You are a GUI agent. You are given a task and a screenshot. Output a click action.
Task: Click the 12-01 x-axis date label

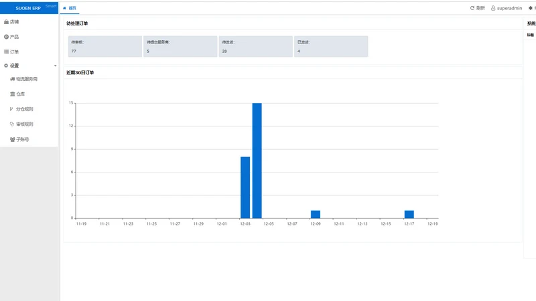click(x=222, y=224)
